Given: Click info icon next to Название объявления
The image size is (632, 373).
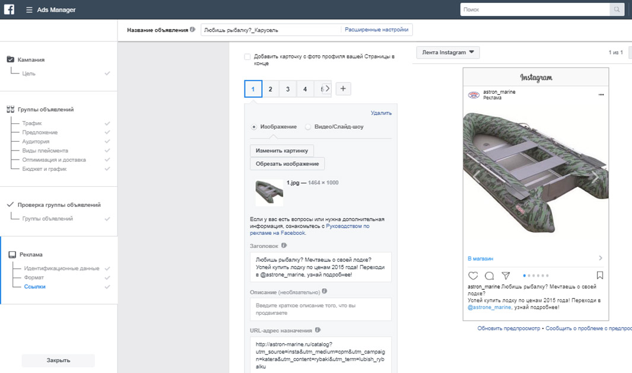Looking at the screenshot, I should click(x=193, y=30).
